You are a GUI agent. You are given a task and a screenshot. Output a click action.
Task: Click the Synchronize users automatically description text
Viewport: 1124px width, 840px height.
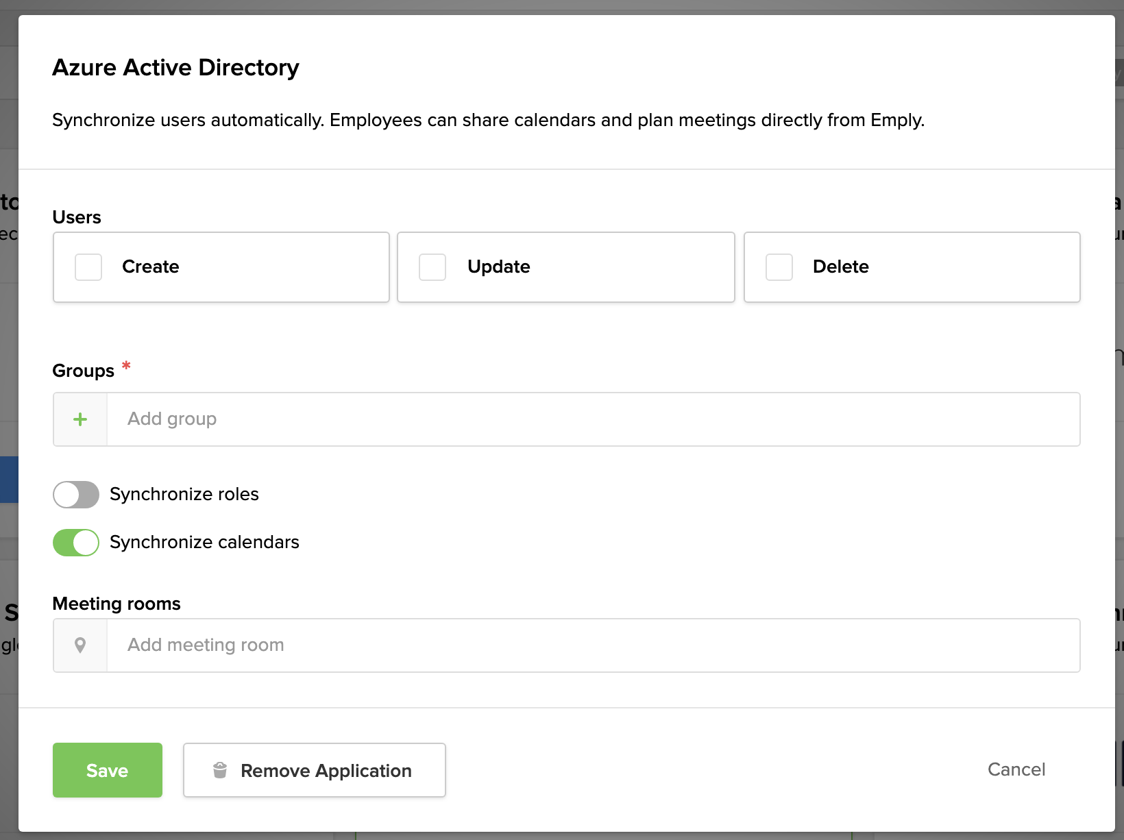489,120
